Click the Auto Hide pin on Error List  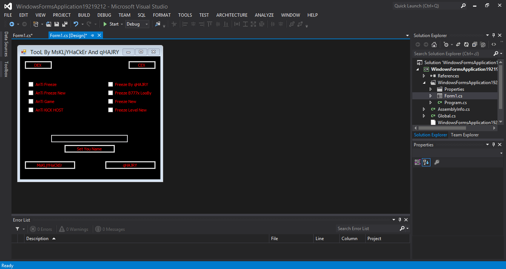(400, 220)
